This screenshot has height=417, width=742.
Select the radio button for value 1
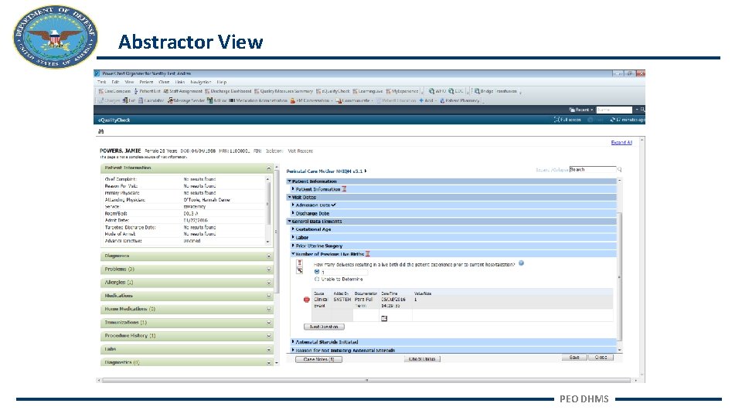317,272
